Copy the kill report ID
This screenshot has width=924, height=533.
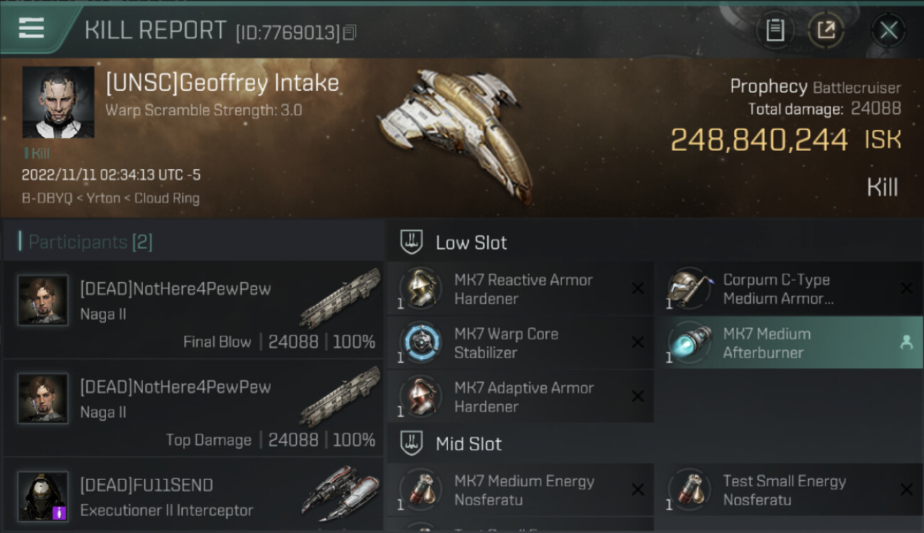pos(349,33)
